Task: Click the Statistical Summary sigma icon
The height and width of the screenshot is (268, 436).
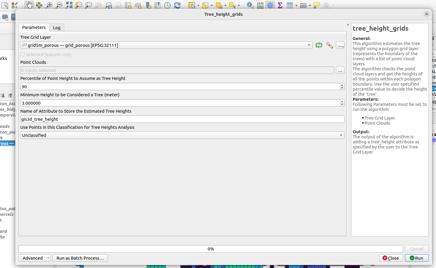Action: pos(280,5)
